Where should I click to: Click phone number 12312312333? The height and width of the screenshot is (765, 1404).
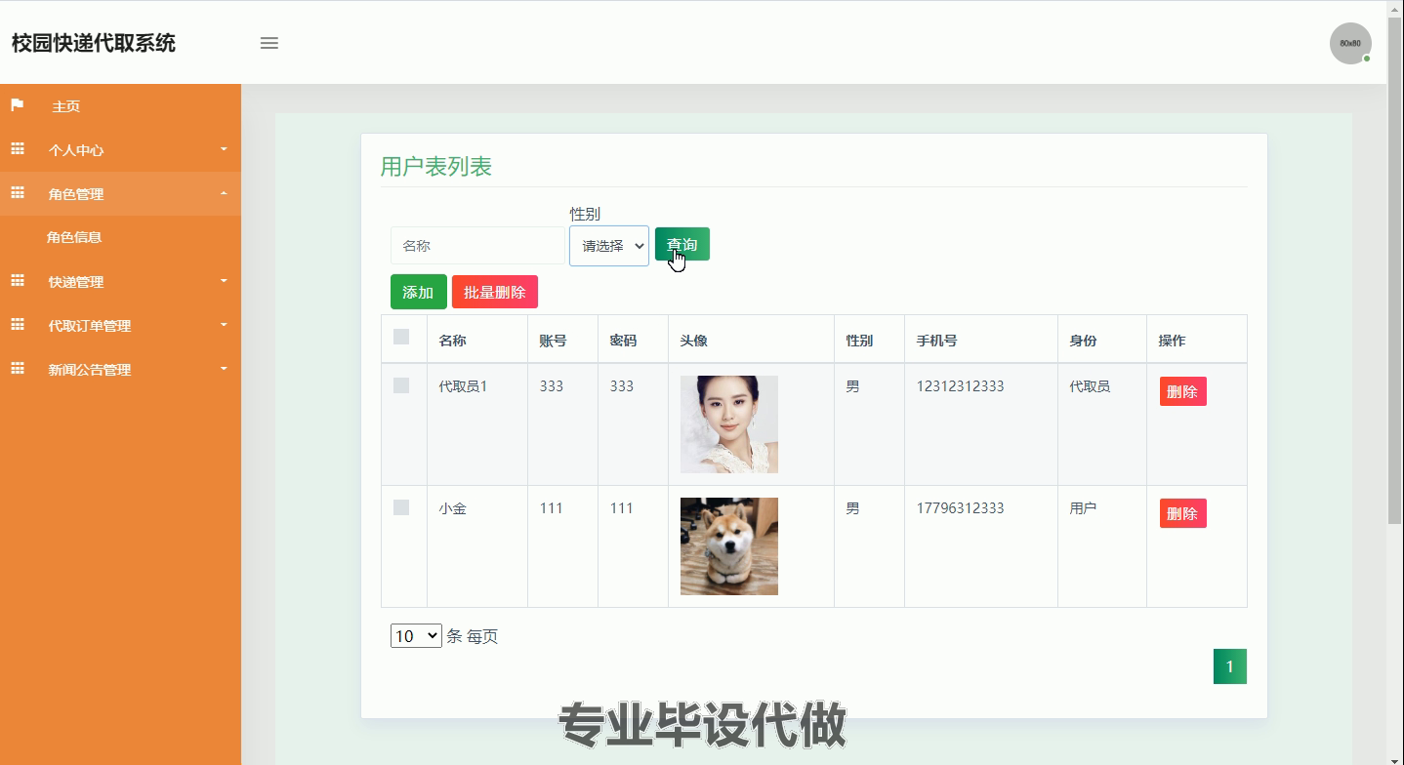960,386
